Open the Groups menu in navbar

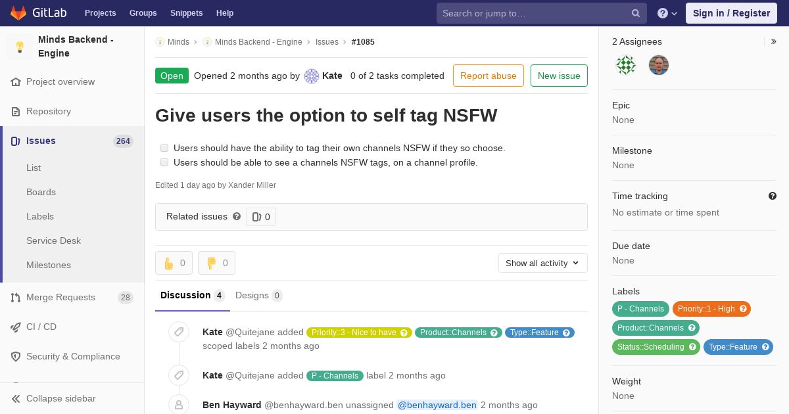tap(143, 13)
